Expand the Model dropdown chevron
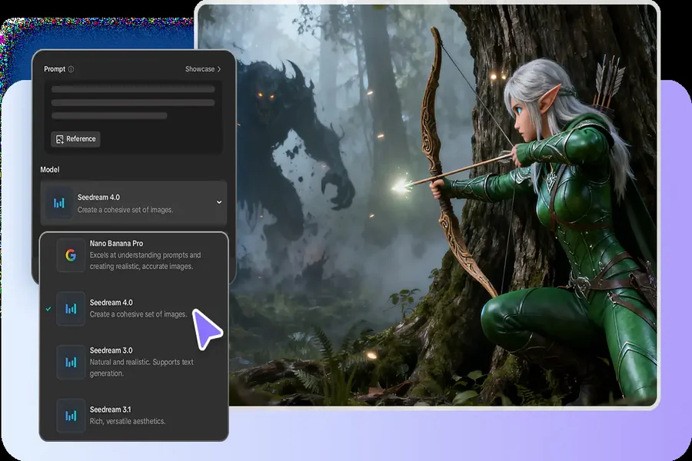The width and height of the screenshot is (692, 461). point(219,203)
